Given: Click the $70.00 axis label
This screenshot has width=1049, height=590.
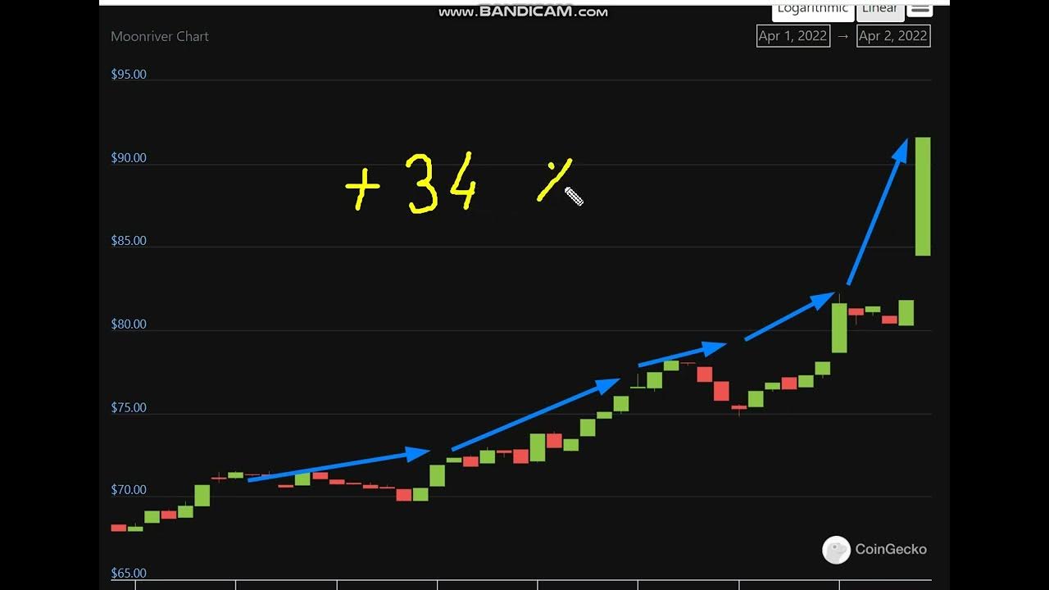Looking at the screenshot, I should (x=129, y=490).
